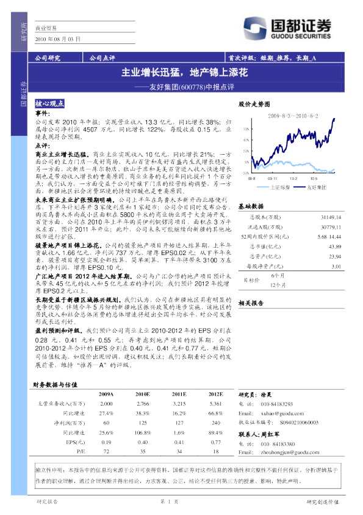Open the zhouhongjun@guodu.com email link
The height and width of the screenshot is (515, 363).
[x=290, y=452]
